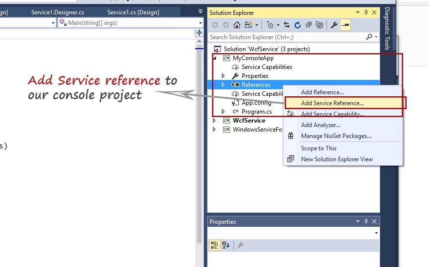Click the editor vertical scrollbar
The width and height of the screenshot is (429, 267).
point(199,144)
